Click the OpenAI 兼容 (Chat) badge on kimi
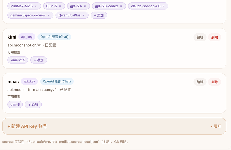Viewport: 231px width, 150px height. (x=54, y=37)
